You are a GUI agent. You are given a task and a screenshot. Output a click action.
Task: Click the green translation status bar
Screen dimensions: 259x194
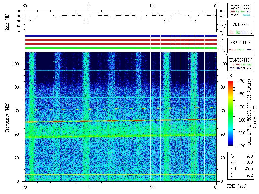[x=121, y=48]
